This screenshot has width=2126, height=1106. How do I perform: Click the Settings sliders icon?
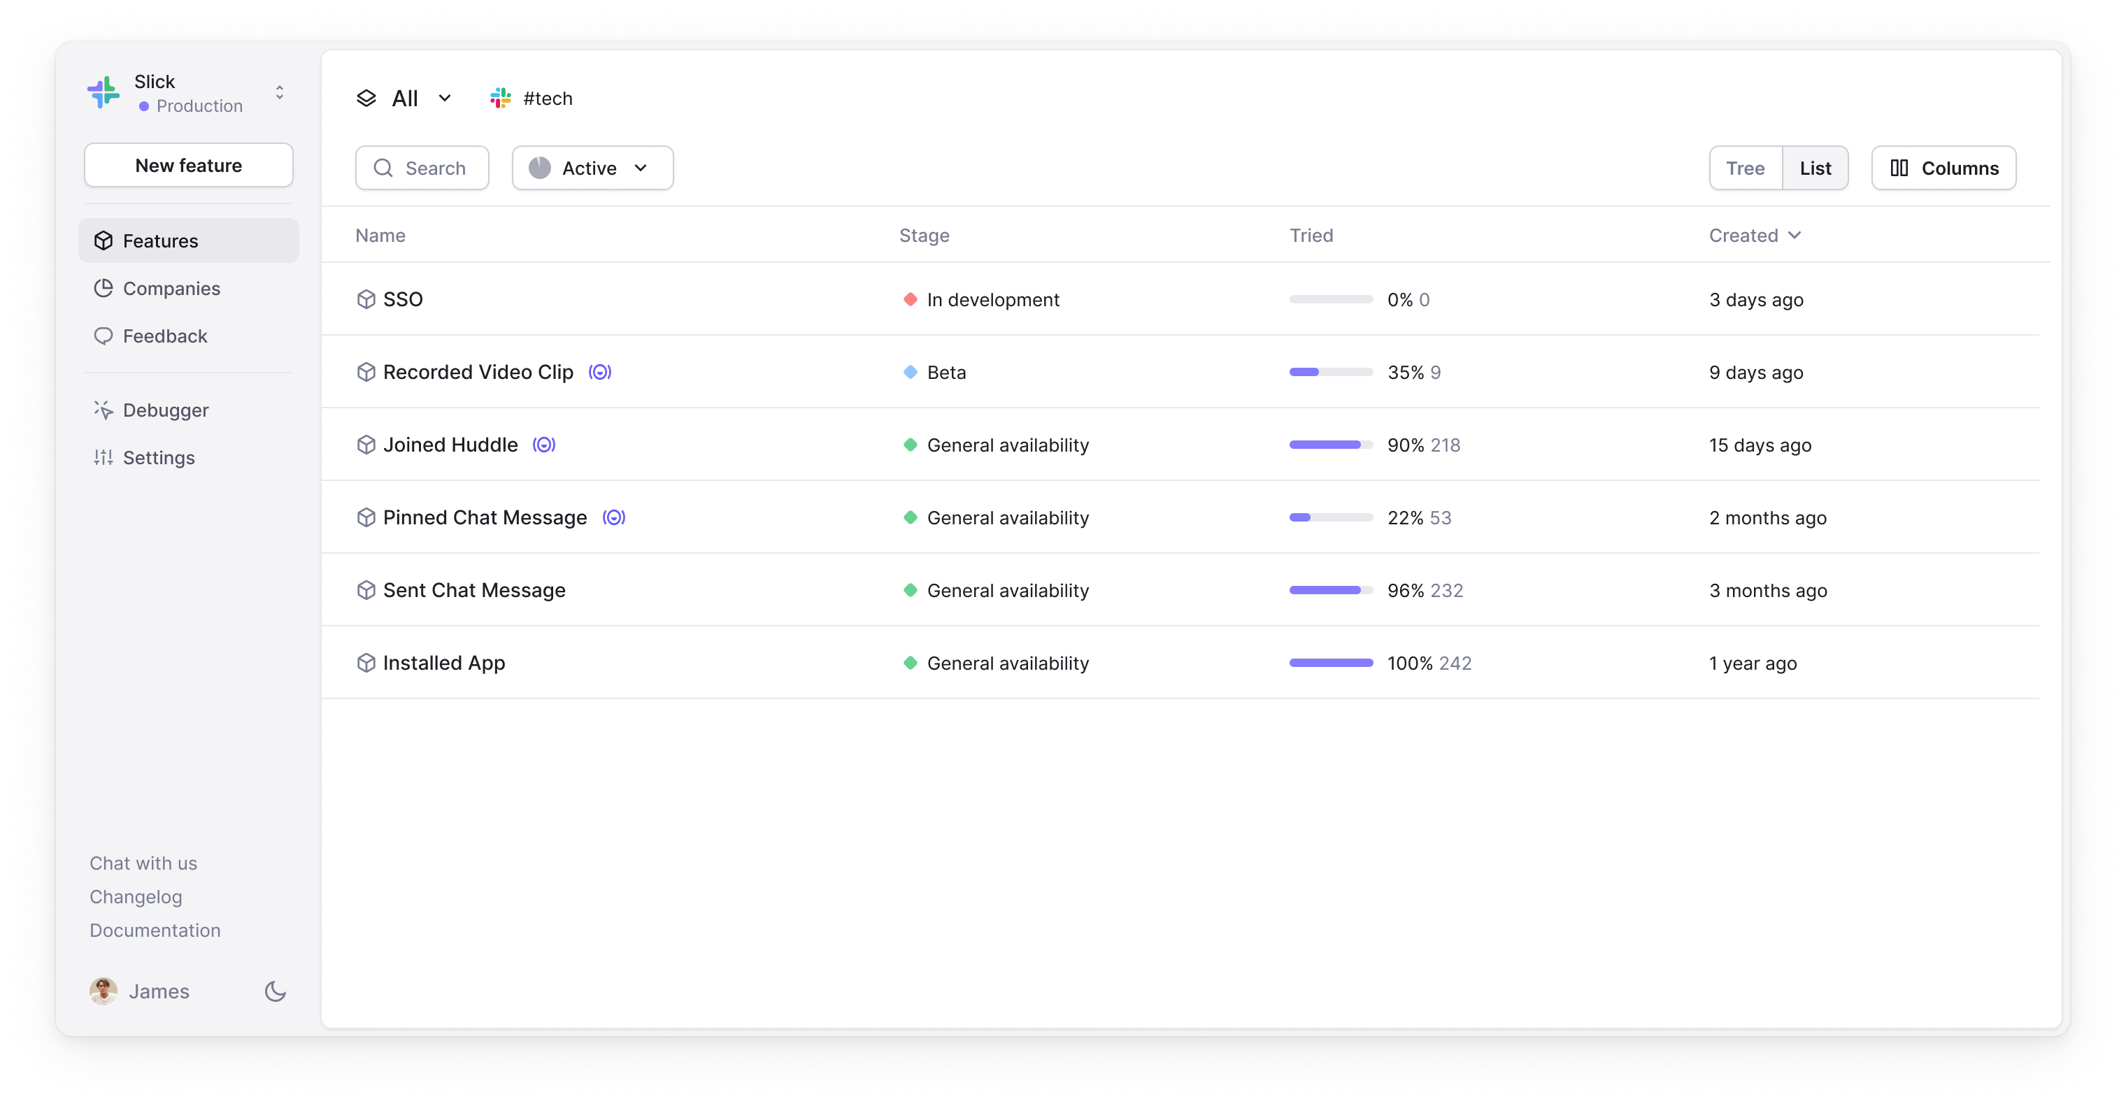[104, 458]
